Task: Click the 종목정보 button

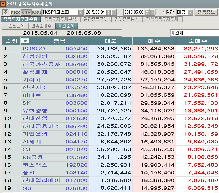Action: pyautogui.click(x=206, y=12)
